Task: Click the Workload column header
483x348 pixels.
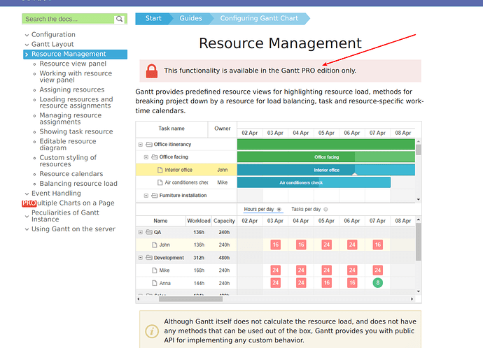Action: pyautogui.click(x=199, y=221)
